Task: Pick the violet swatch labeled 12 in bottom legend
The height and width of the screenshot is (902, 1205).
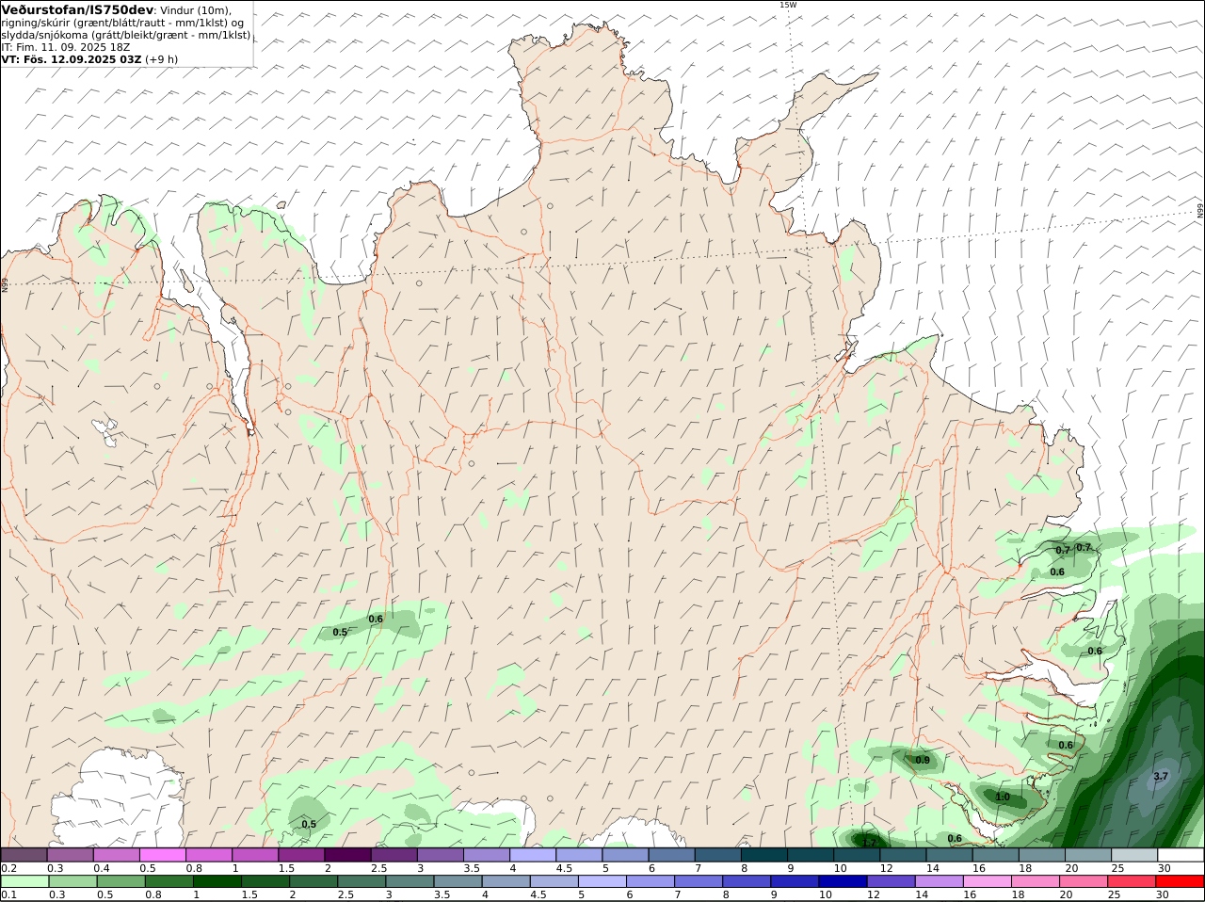Action: (x=891, y=882)
